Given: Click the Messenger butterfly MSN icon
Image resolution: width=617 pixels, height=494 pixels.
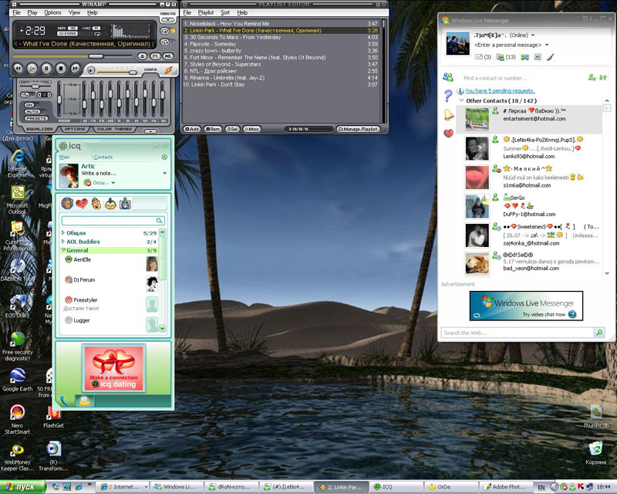Looking at the screenshot, I should click(x=525, y=57).
